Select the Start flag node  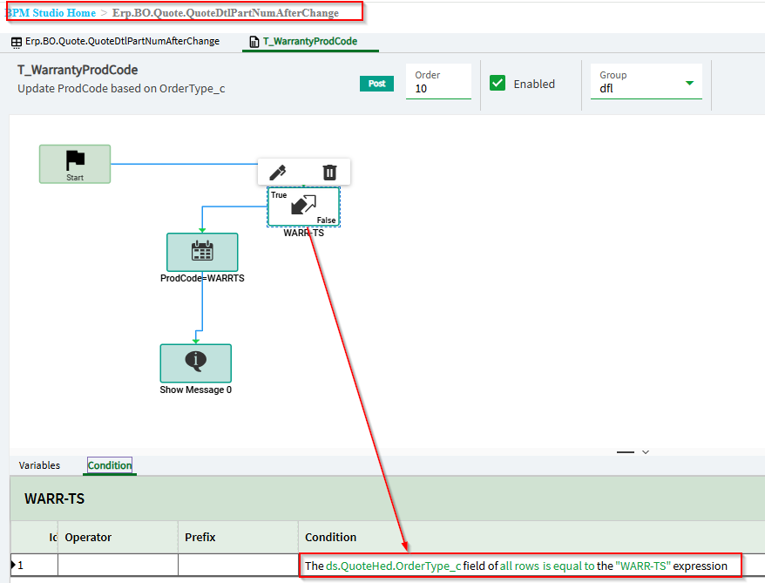coord(75,164)
